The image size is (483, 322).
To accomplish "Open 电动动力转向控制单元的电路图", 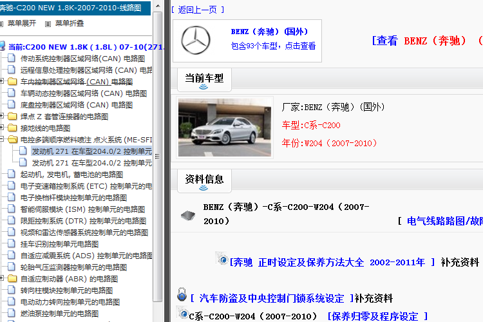I will click(70, 302).
